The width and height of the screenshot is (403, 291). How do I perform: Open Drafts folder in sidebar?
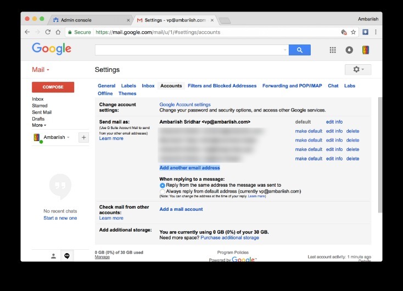[38, 119]
